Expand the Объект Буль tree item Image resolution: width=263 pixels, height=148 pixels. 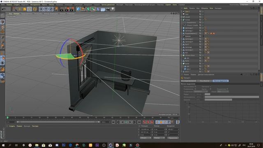point(182,55)
